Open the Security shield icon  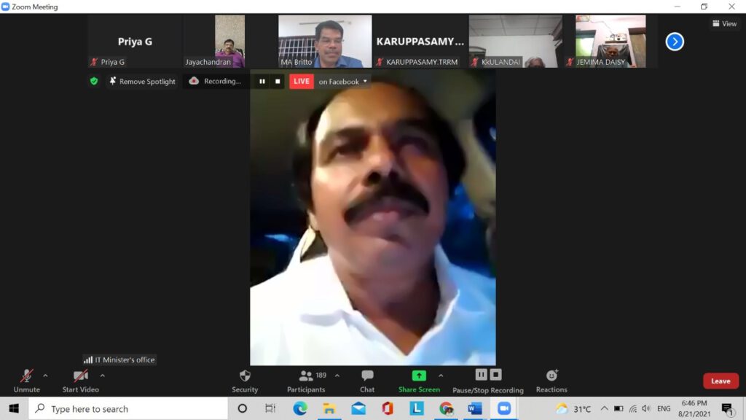[245, 376]
